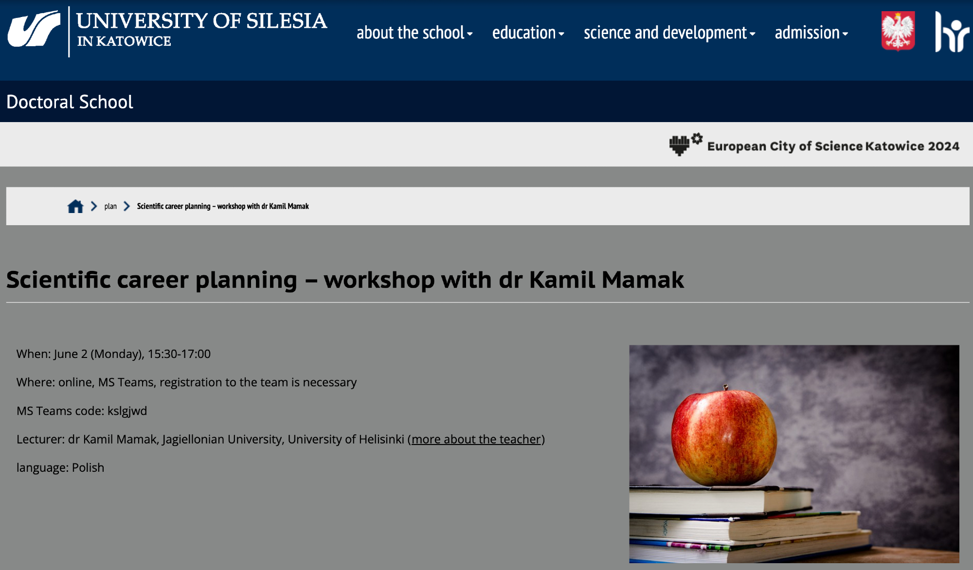Open the "education" dropdown menu
The width and height of the screenshot is (973, 570).
528,33
